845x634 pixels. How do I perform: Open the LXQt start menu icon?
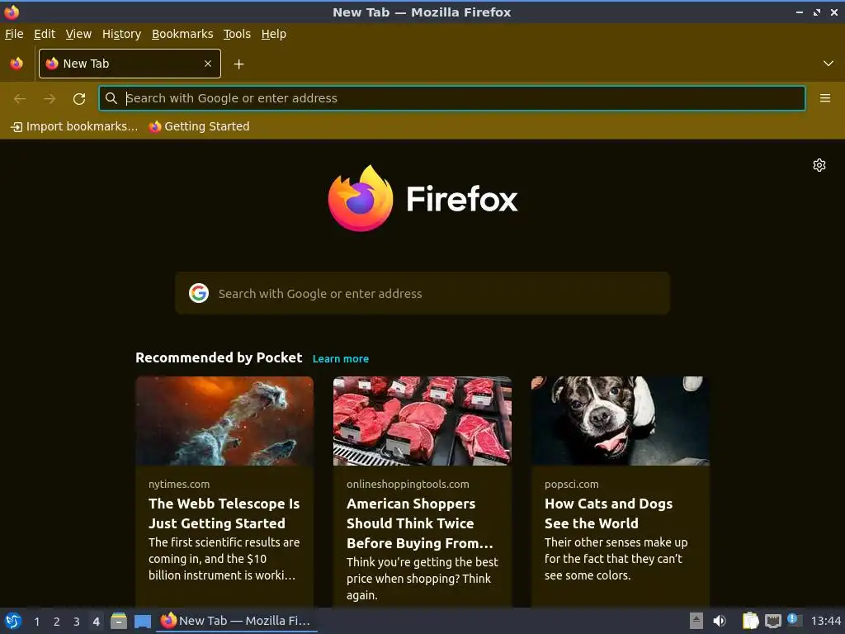tap(12, 621)
